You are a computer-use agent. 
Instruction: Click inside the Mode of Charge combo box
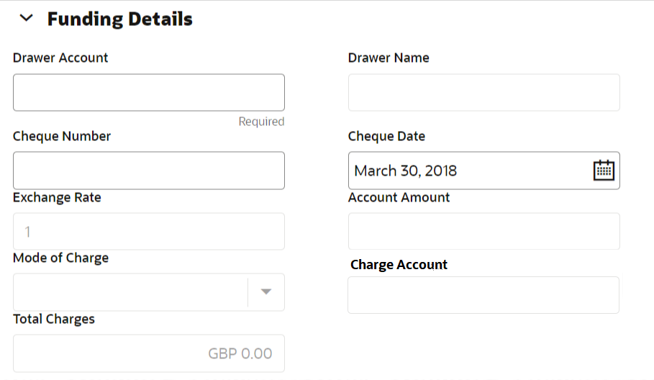pyautogui.click(x=130, y=292)
